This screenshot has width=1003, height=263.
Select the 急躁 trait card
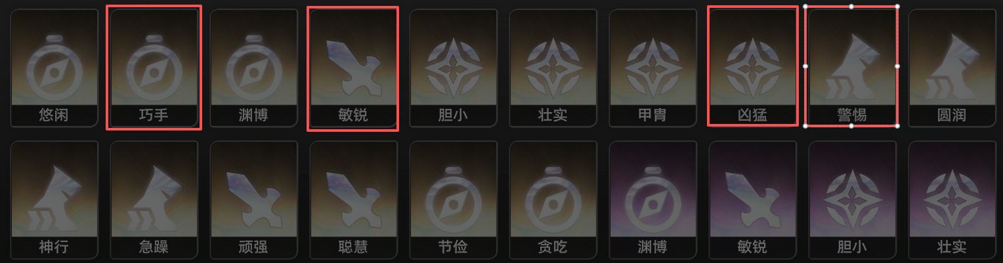[x=154, y=199]
